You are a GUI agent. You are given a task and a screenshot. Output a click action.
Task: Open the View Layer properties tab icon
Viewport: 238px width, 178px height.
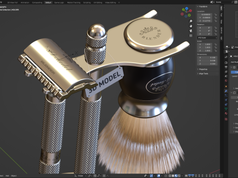point(226,72)
